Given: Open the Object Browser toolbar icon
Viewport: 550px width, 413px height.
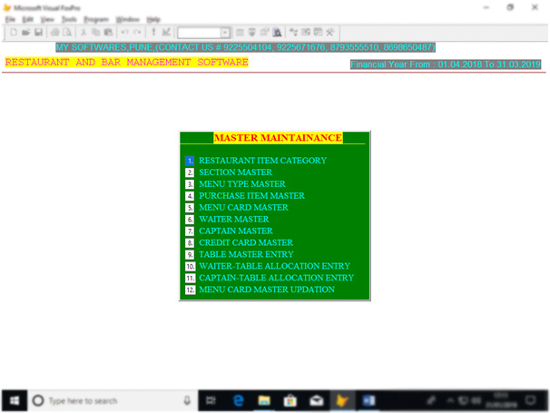Looking at the screenshot, I should tap(306, 33).
